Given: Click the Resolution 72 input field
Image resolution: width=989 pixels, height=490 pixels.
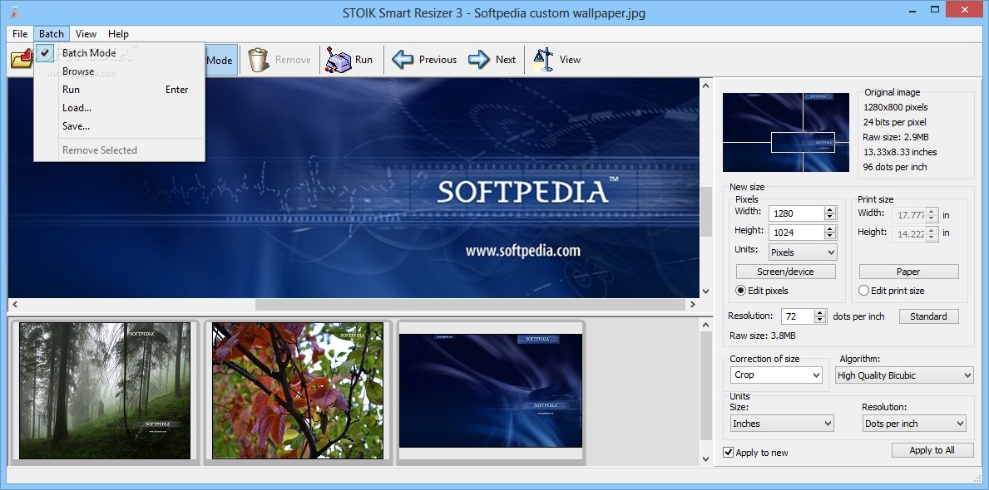Looking at the screenshot, I should [798, 316].
